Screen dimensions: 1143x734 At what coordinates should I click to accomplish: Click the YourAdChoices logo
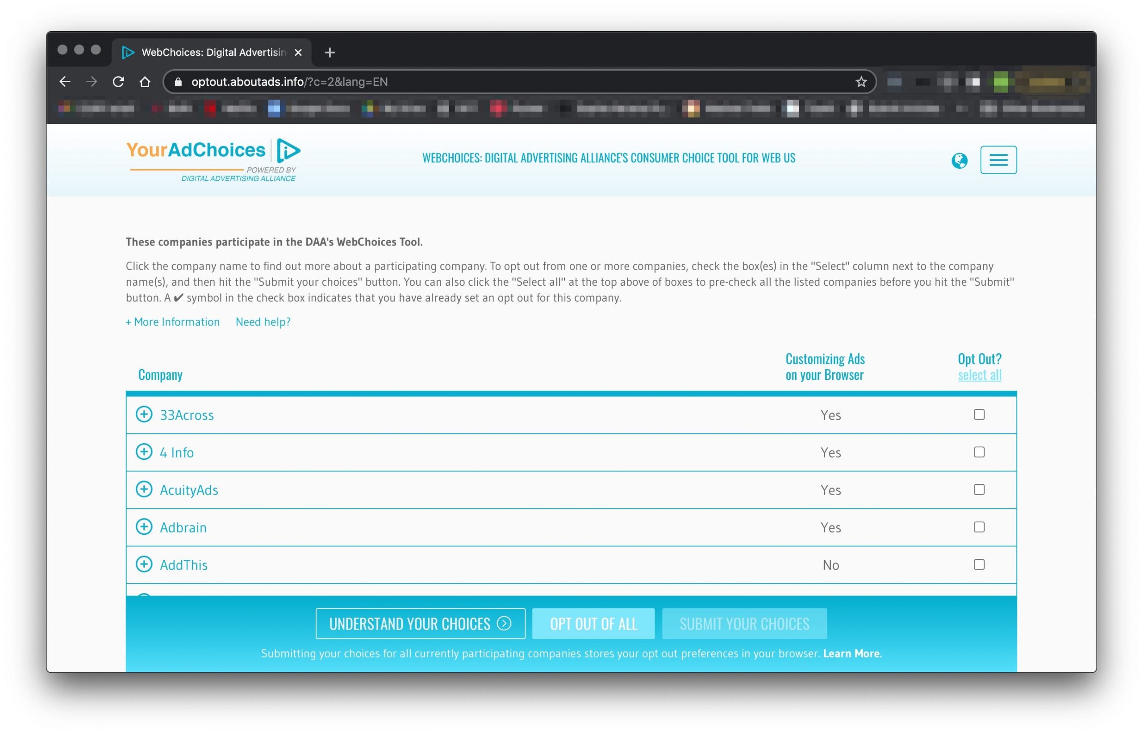click(x=213, y=160)
